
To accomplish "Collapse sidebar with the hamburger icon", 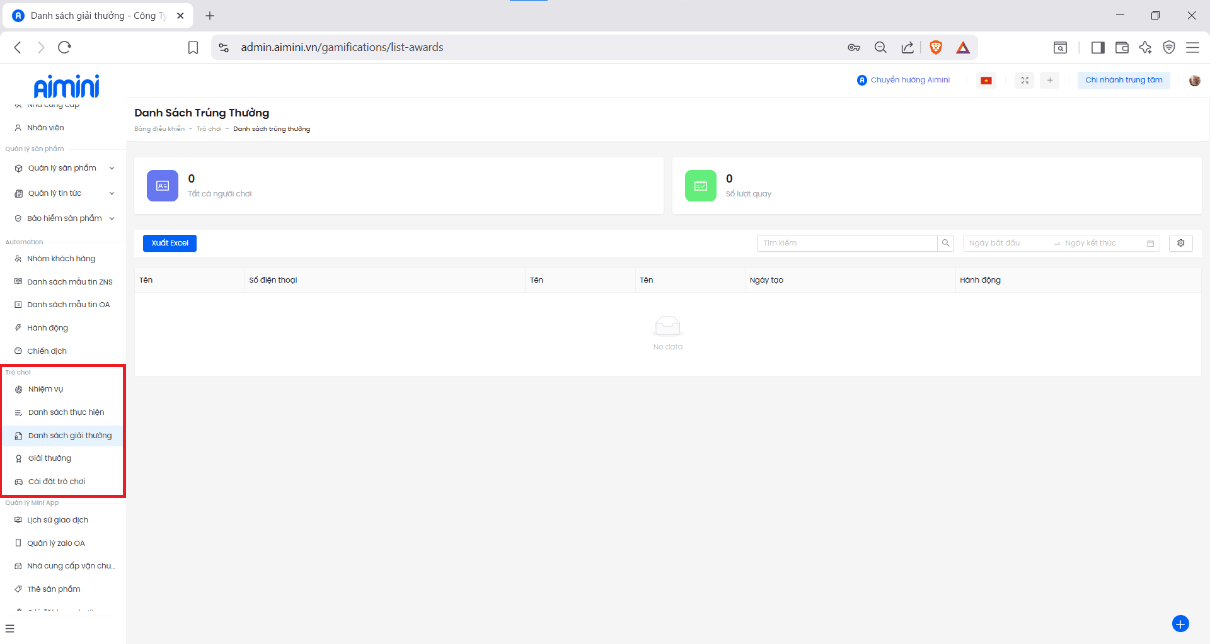I will (9, 628).
